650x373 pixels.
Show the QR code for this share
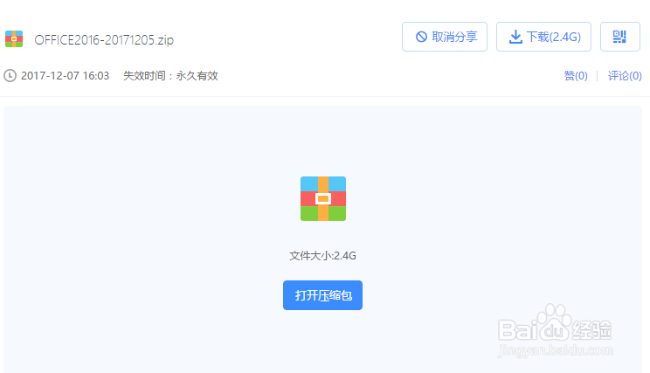pyautogui.click(x=620, y=37)
